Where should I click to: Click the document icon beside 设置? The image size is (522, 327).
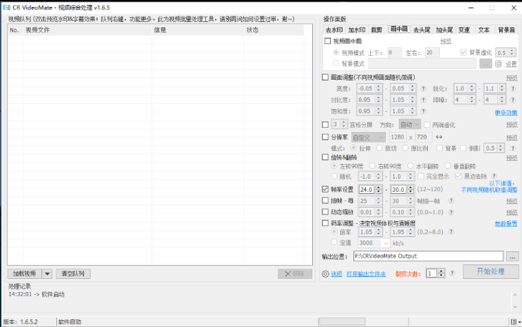[x=499, y=64]
